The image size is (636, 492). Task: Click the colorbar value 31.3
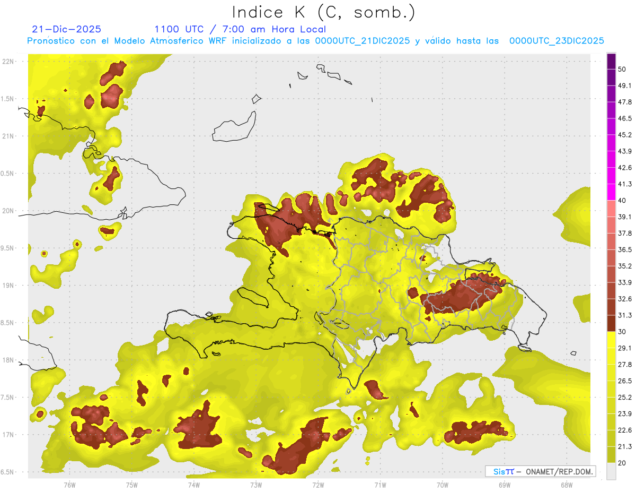[x=625, y=315]
